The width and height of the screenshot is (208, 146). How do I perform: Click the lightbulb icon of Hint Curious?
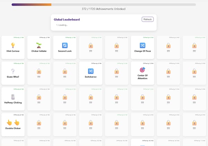tap(13, 45)
